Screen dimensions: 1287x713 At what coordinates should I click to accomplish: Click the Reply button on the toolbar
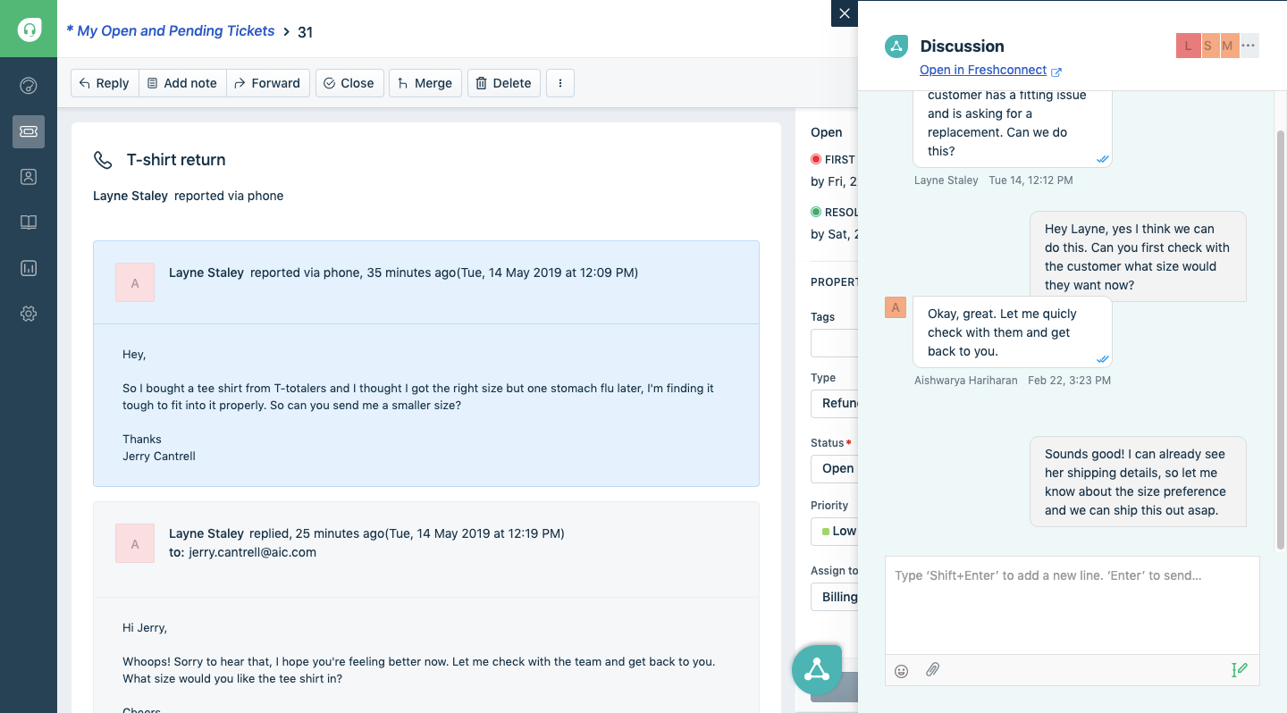pyautogui.click(x=104, y=82)
